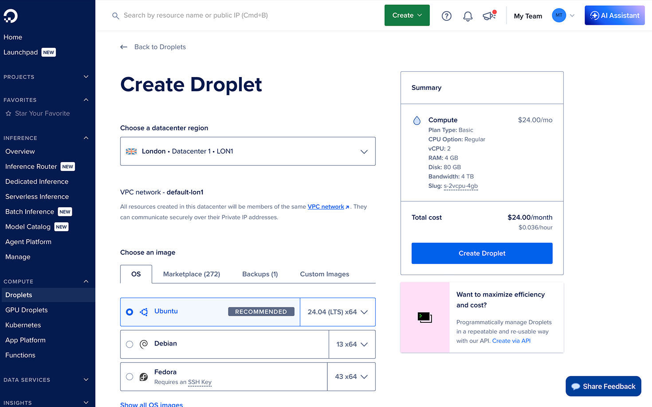Click the Debian logo icon
The width and height of the screenshot is (652, 407).
click(x=144, y=344)
